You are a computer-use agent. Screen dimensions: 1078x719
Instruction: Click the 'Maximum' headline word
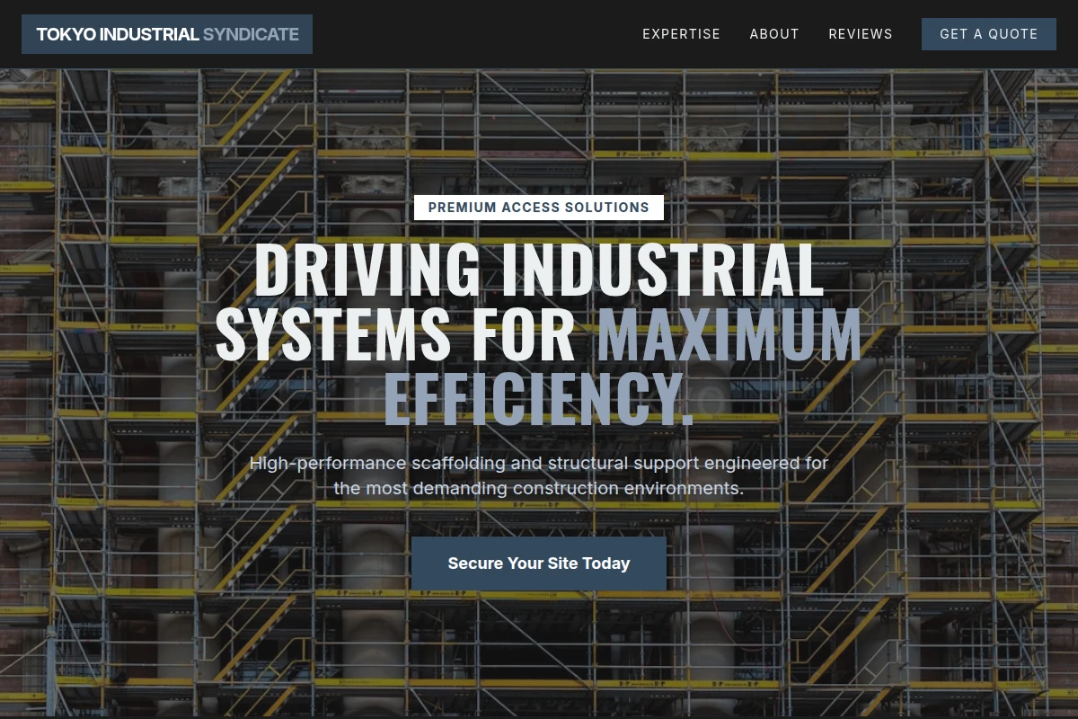729,335
